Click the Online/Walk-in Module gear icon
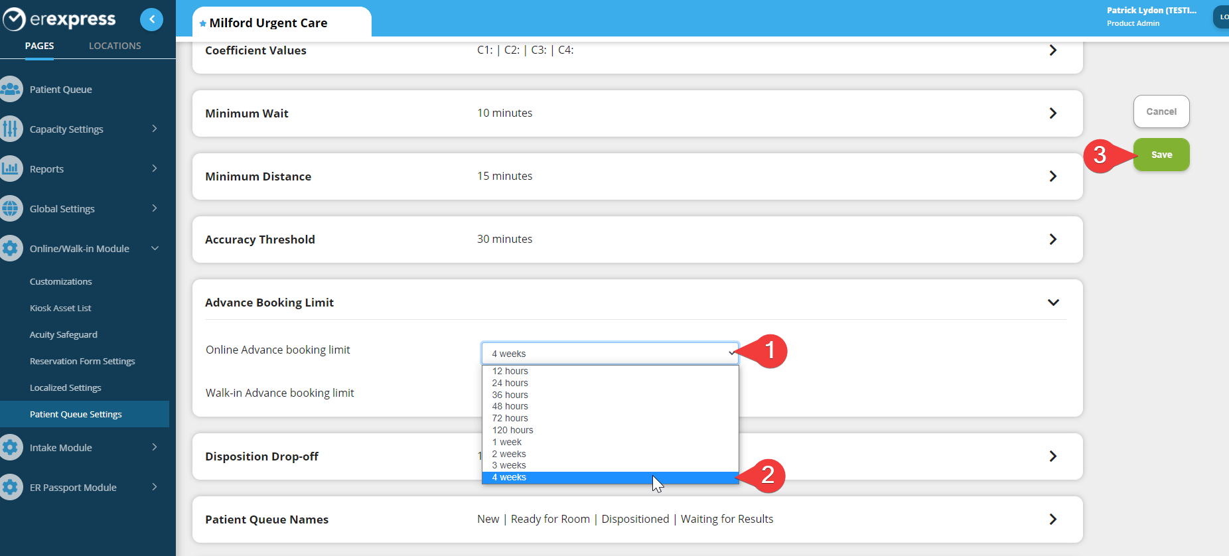 click(x=11, y=248)
